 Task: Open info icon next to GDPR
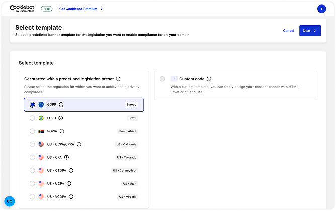[x=61, y=104]
